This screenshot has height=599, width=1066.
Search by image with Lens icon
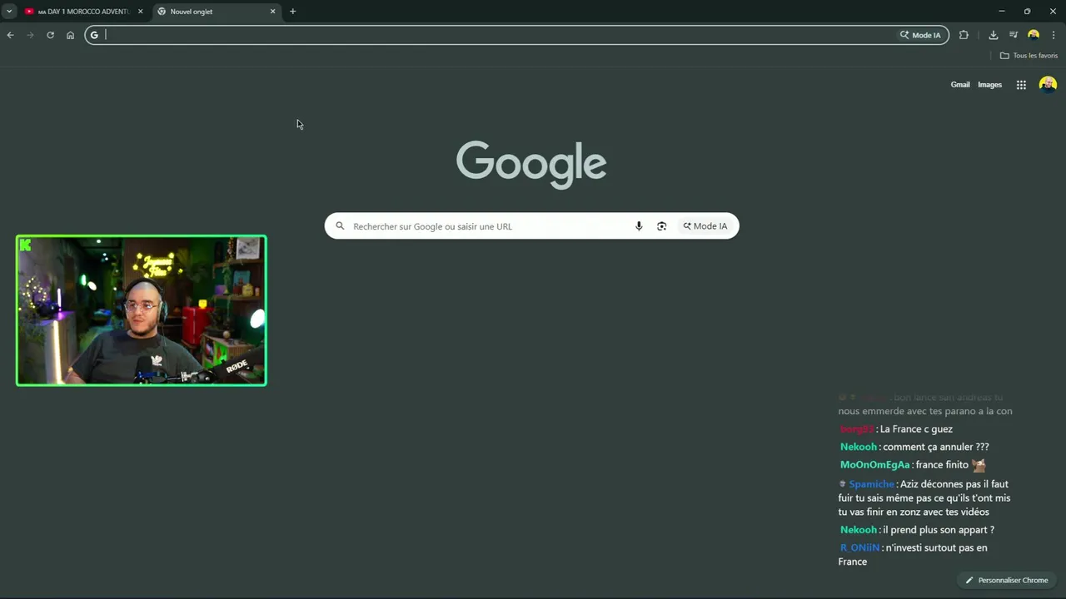point(661,226)
